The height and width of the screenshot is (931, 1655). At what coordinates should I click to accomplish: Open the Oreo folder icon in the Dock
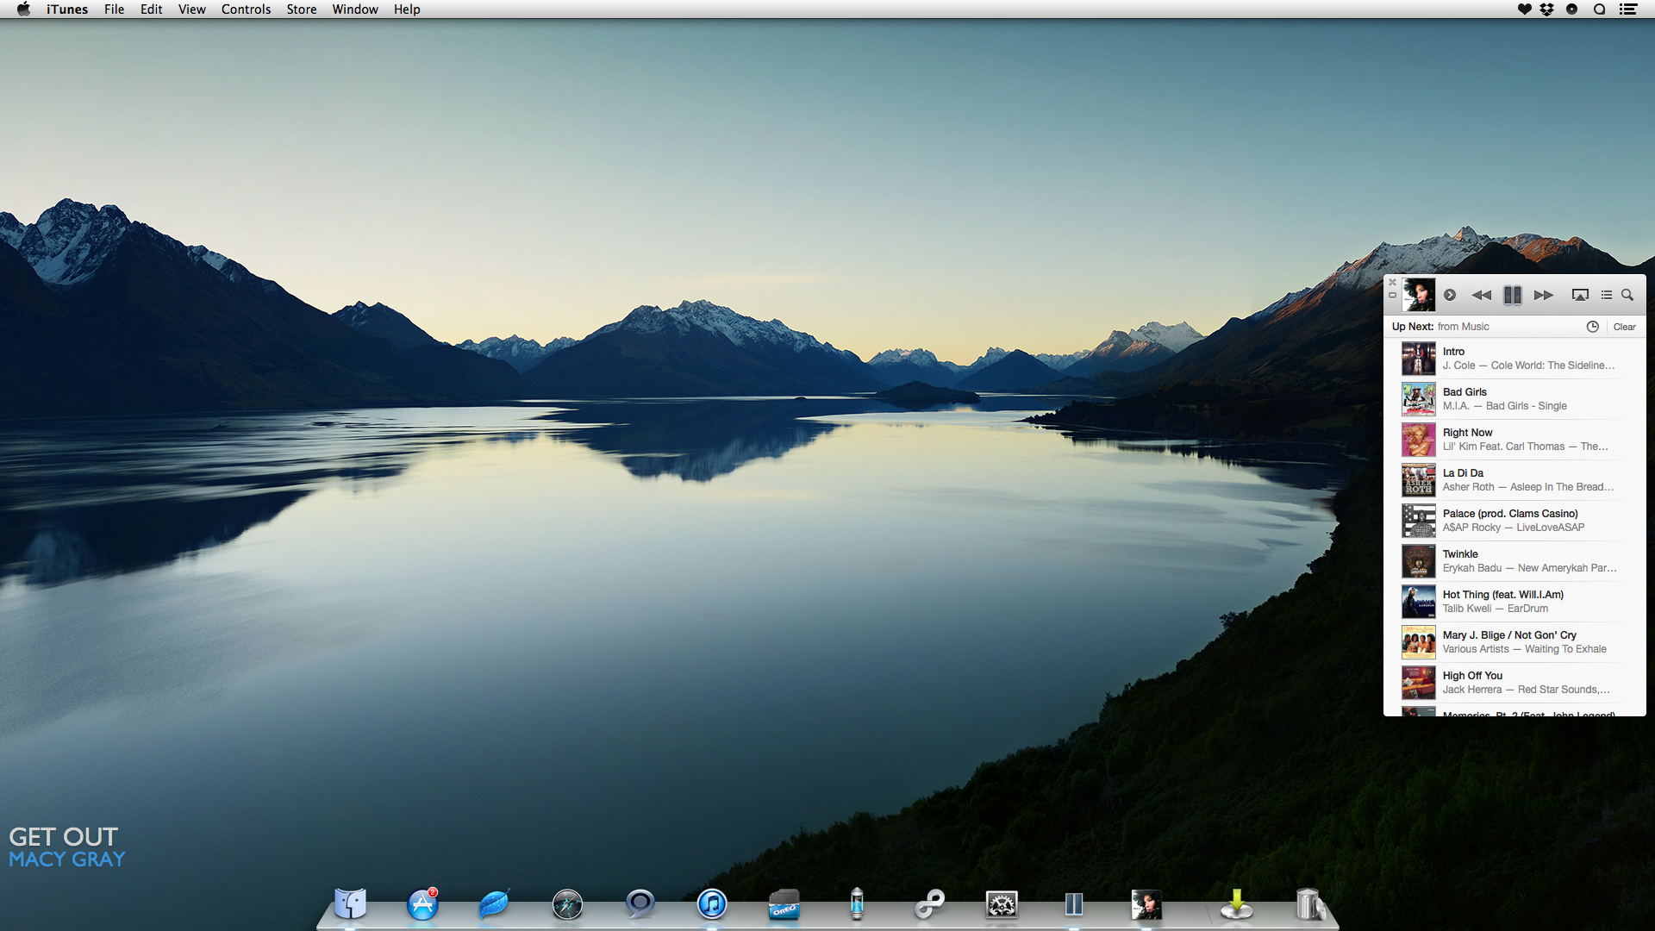coord(784,905)
